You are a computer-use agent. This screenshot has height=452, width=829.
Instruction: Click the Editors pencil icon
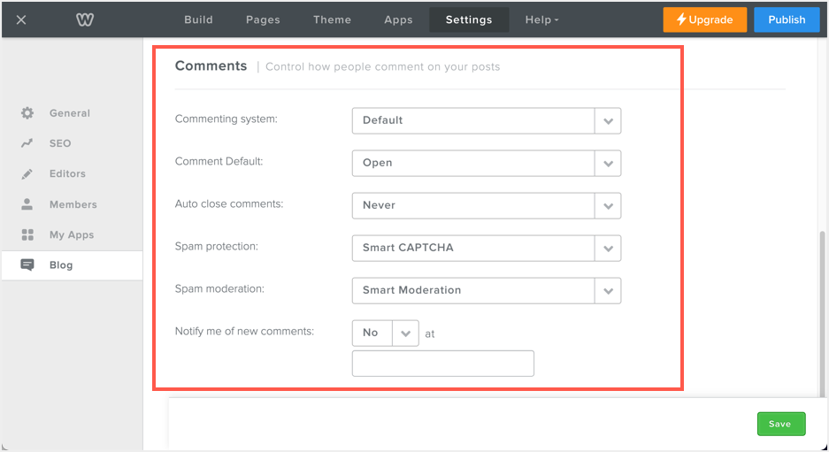tap(27, 174)
